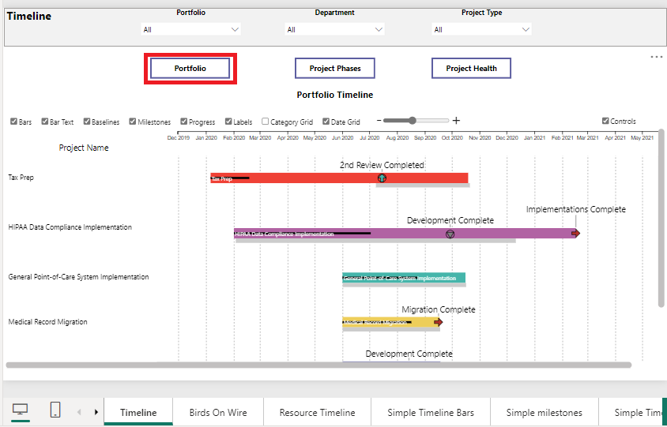Open the Timeline page tab

pyautogui.click(x=138, y=412)
